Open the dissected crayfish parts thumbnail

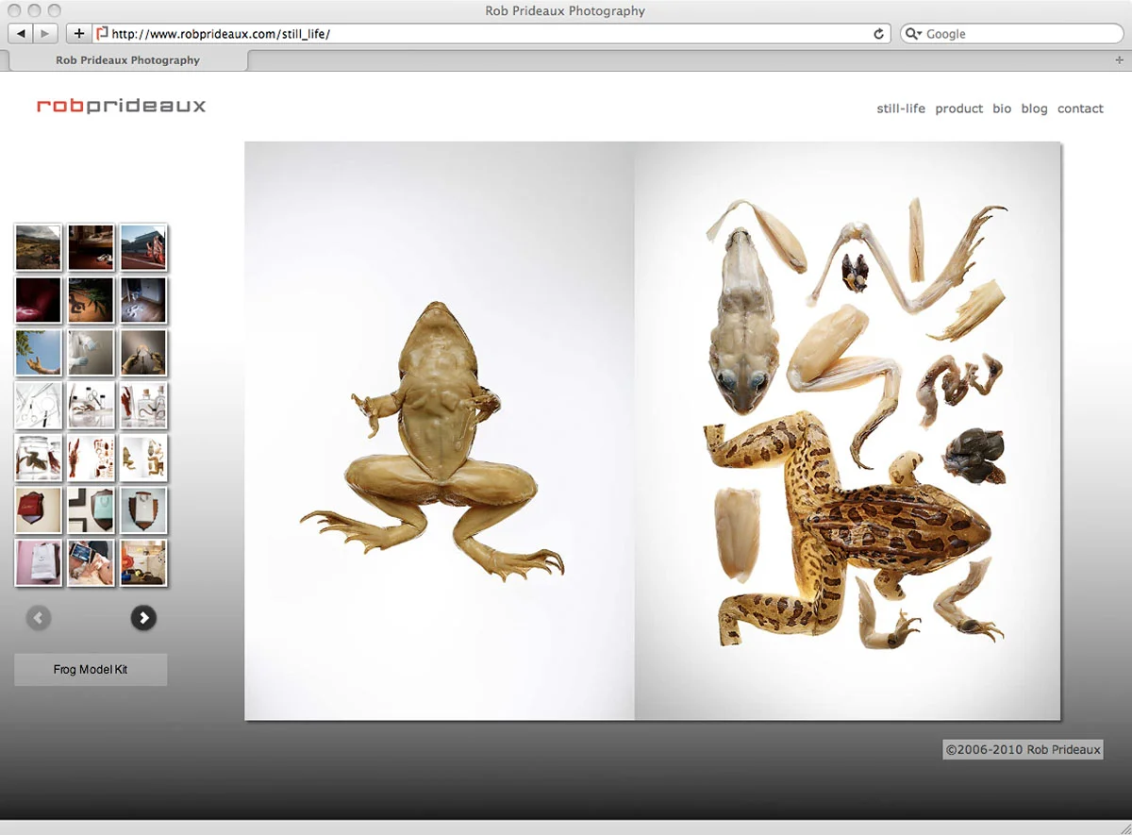(91, 458)
